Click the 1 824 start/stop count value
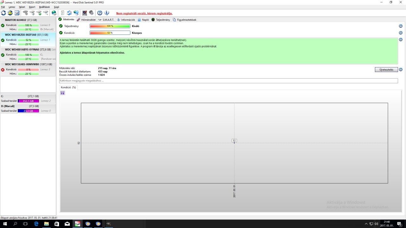 [x=101, y=75]
